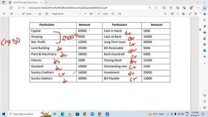Click the Save icon in the PDF toolbar

tap(178, 14)
